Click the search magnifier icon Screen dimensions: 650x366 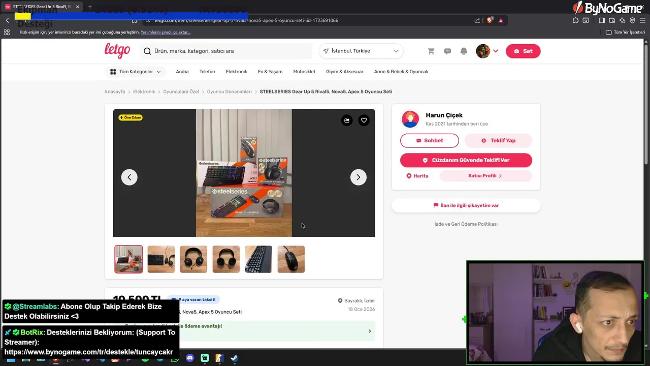[x=147, y=51]
